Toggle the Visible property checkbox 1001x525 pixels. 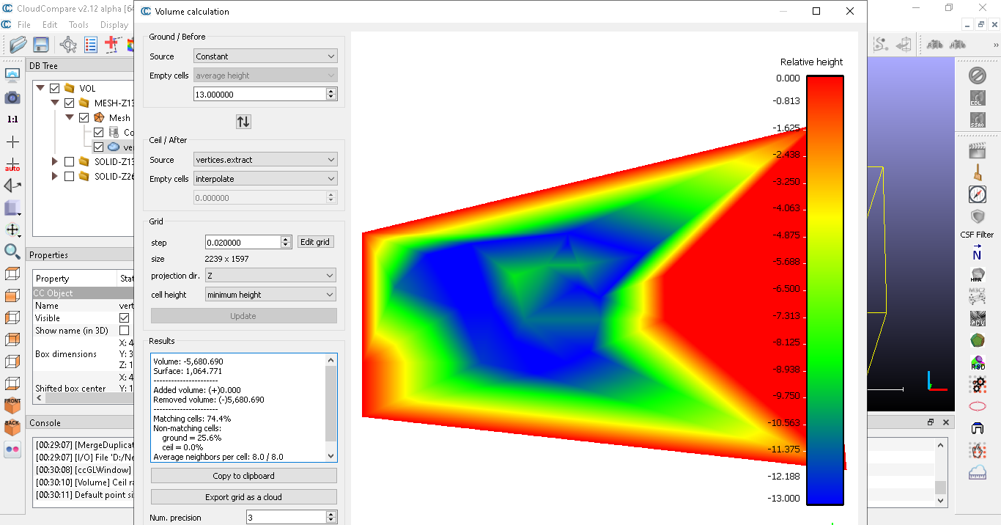[x=124, y=318]
